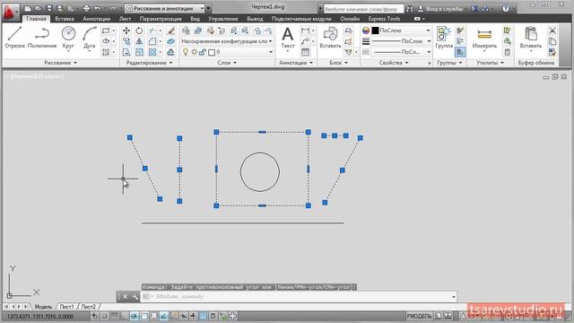Click the Save icon in quick access toolbar
Viewport: 574px width, 323px height.
49,8
